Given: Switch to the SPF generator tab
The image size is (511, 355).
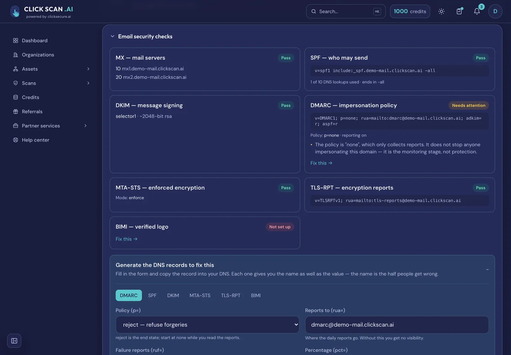Looking at the screenshot, I should (152, 295).
